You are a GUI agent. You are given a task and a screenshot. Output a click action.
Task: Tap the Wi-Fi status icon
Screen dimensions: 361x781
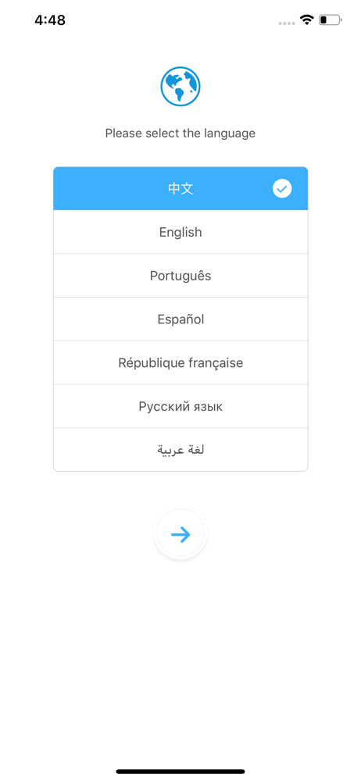[x=306, y=20]
